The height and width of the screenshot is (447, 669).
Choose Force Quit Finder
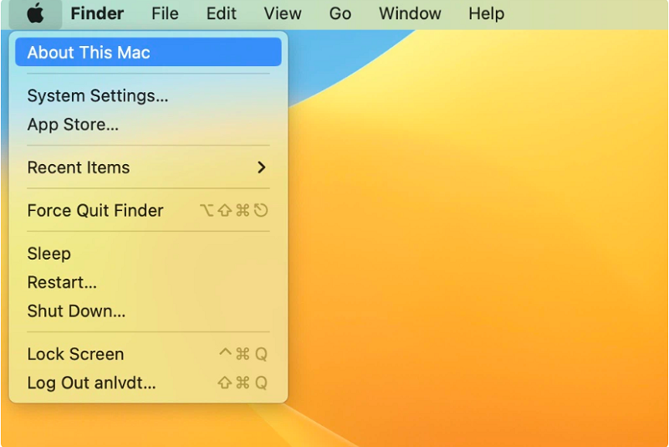148,210
